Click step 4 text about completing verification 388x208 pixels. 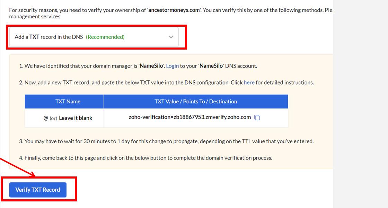pos(148,158)
